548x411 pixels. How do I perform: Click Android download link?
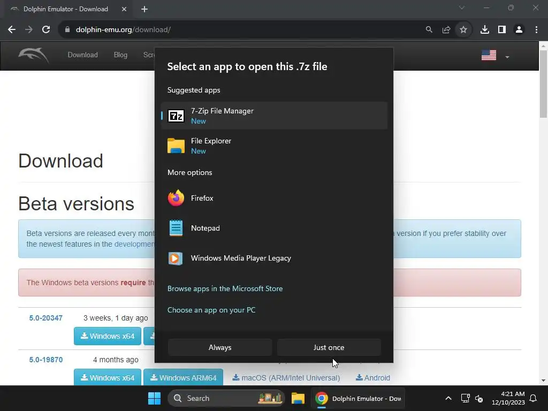point(373,378)
